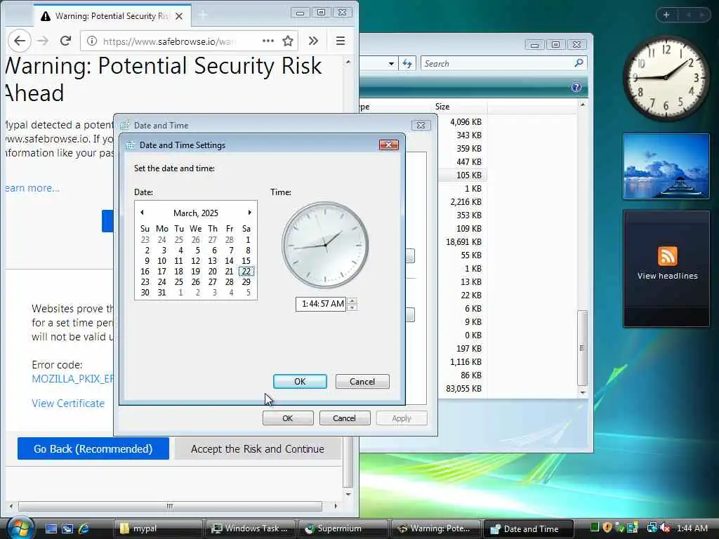
Task: Select the file row sized 83,055 KB
Action: 463,388
